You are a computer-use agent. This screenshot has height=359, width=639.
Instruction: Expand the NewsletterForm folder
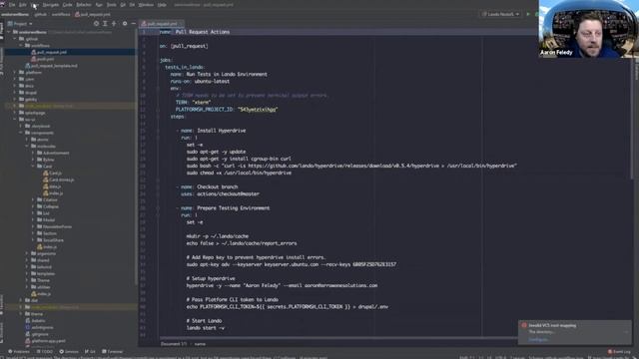click(33, 226)
